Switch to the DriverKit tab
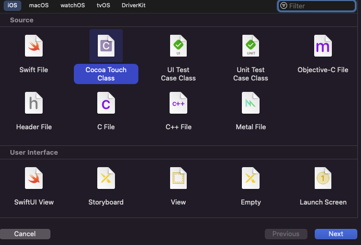361x245 pixels. pos(134,5)
